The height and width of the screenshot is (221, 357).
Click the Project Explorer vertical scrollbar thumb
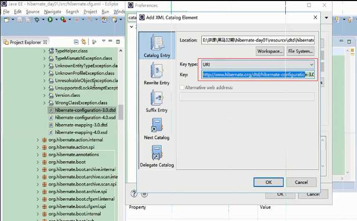pyautogui.click(x=121, y=112)
